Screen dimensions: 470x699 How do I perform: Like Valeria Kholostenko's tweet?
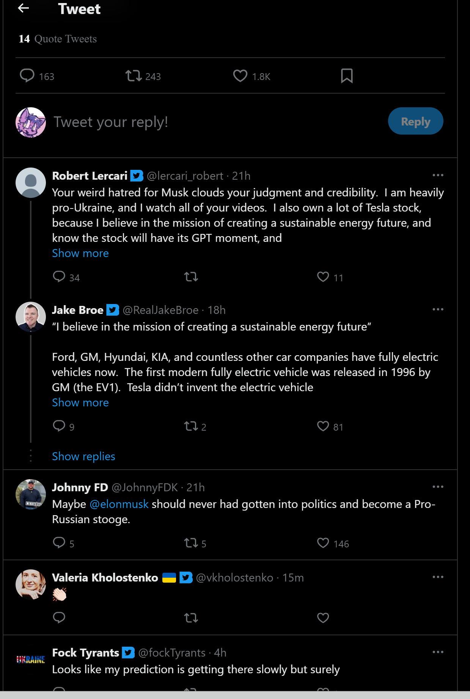323,618
